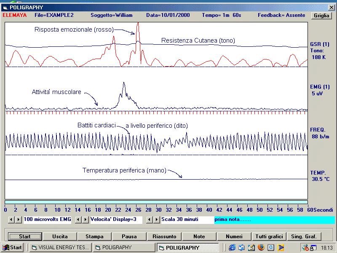The image size is (337, 253).
Task: Show all graphs with Tutti grafici
Action: [269, 237]
